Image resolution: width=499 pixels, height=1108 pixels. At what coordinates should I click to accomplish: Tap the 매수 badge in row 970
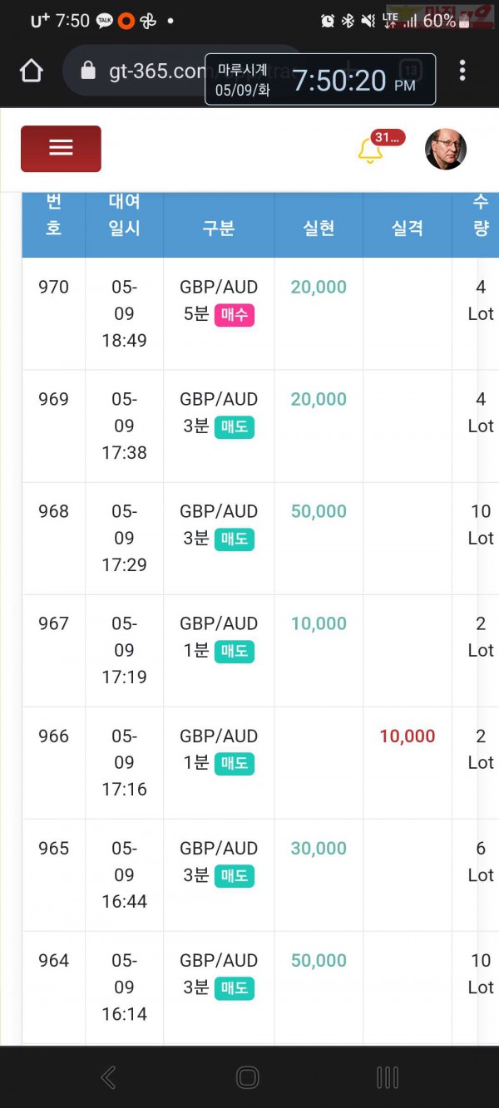(234, 315)
